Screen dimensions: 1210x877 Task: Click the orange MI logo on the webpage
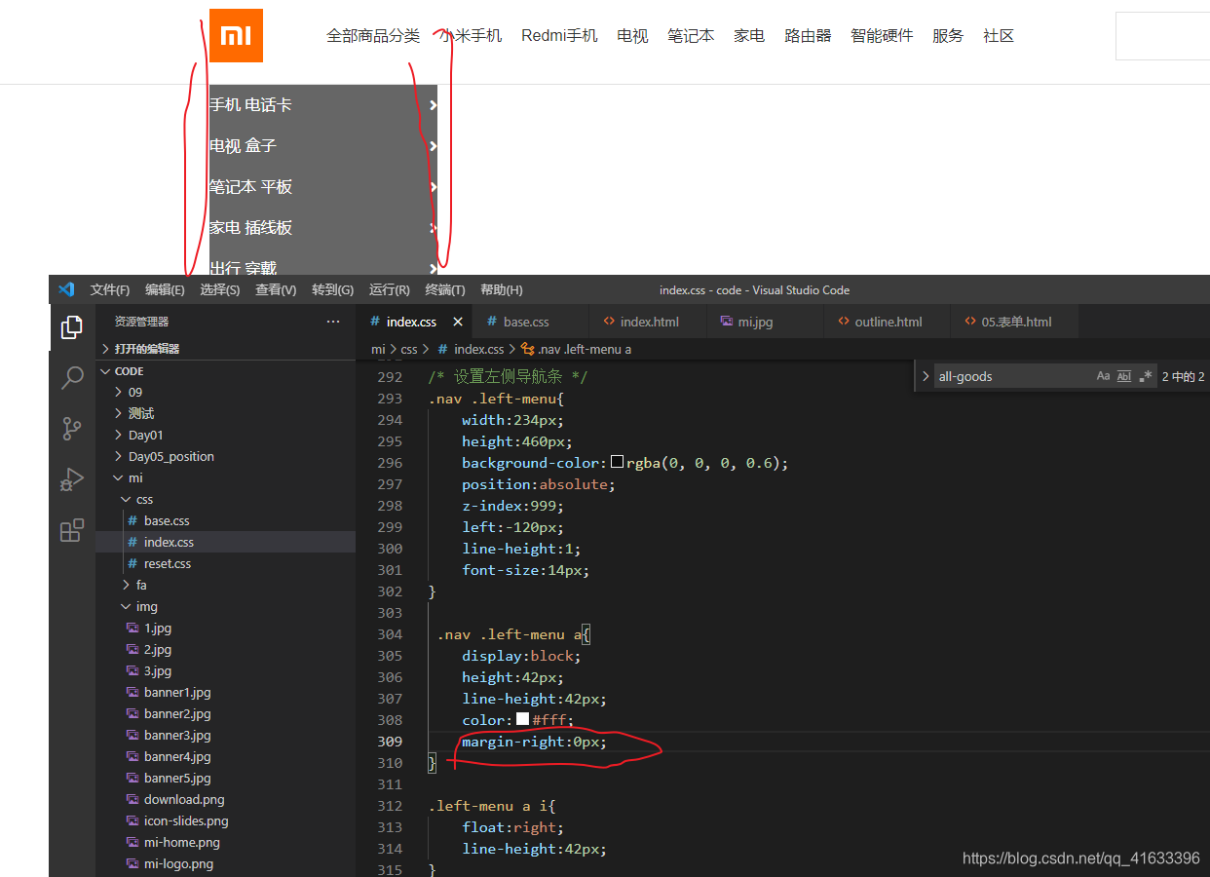tap(236, 35)
